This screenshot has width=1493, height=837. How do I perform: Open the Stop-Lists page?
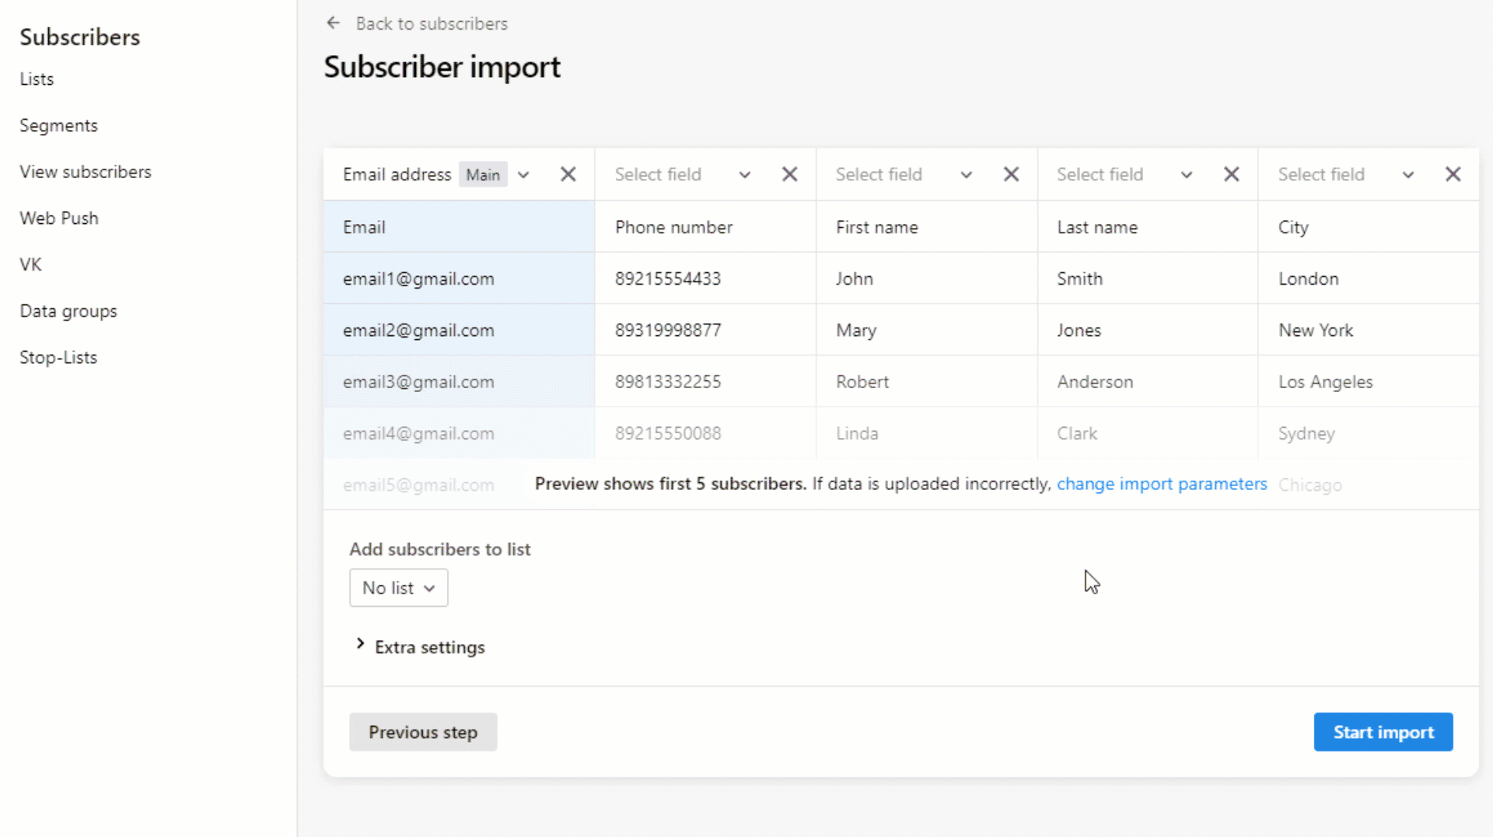(58, 357)
